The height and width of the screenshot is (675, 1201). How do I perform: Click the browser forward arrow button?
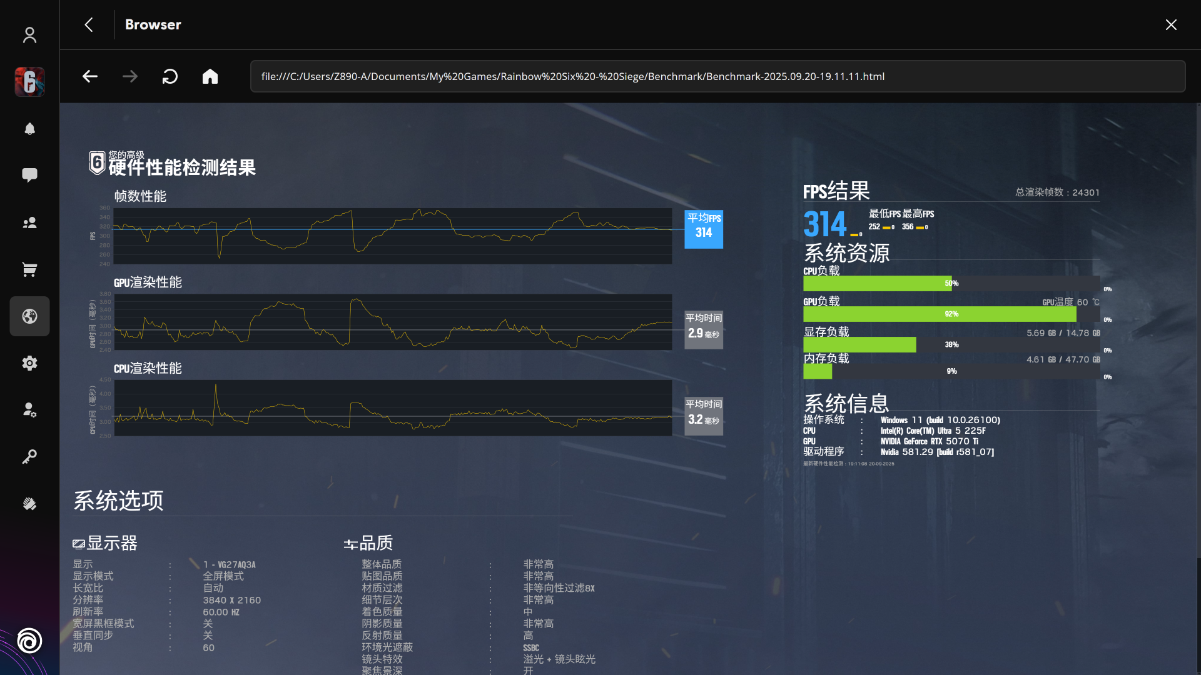[130, 76]
